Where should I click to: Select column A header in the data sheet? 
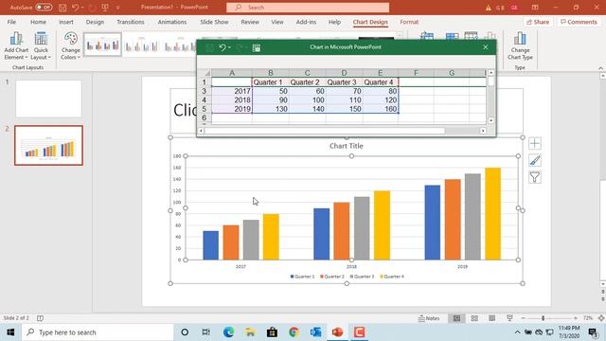tap(232, 73)
